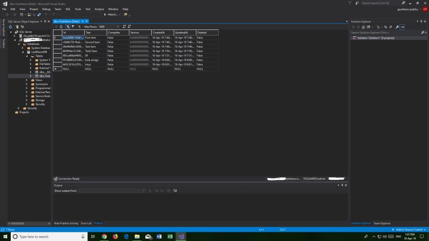Click the Save All toolbar icon
This screenshot has width=429, height=241.
[39, 14]
